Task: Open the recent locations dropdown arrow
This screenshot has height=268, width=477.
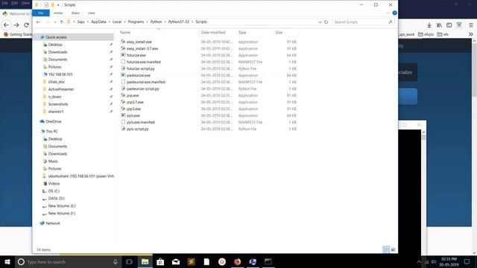Action: click(x=55, y=22)
